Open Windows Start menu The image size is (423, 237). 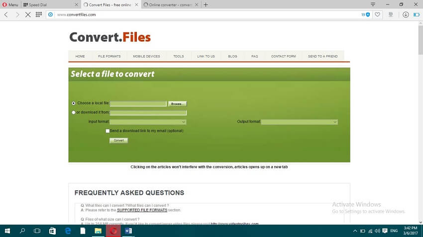(x=7, y=231)
